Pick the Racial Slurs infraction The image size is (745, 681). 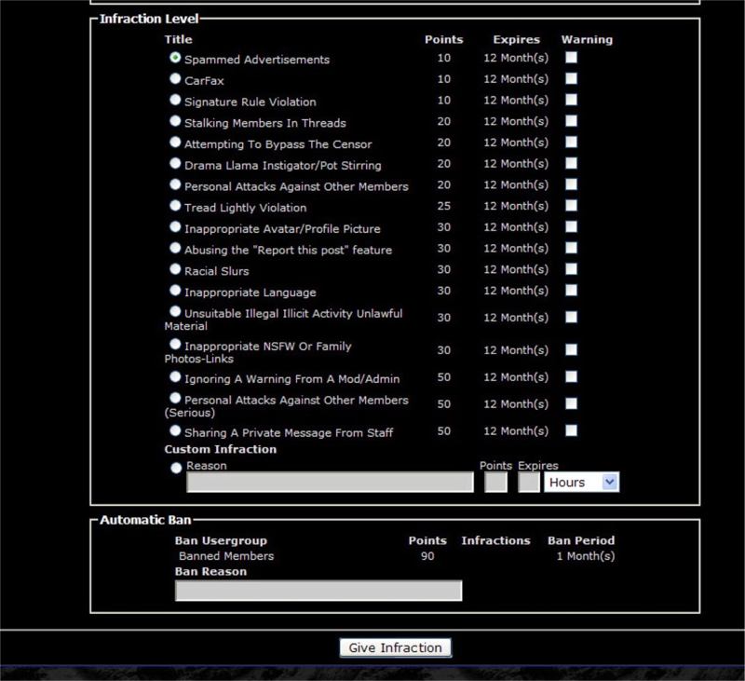click(175, 269)
